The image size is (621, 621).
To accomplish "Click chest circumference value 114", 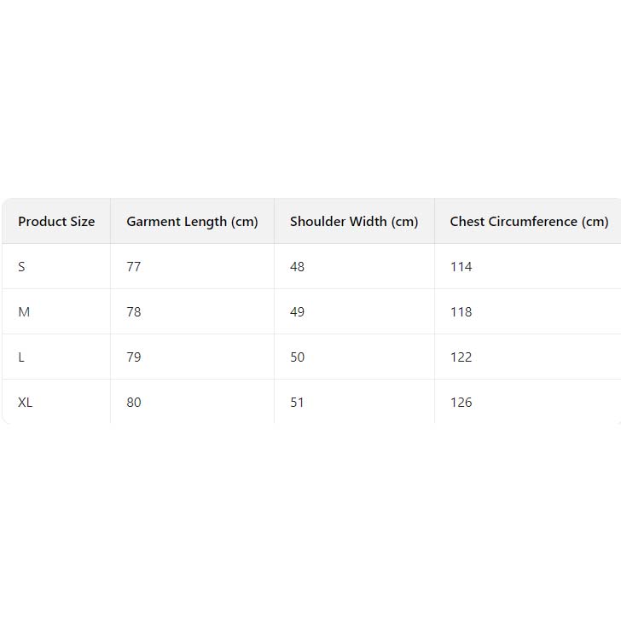I will click(461, 267).
